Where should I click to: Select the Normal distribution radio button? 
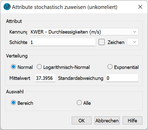coord(13,67)
